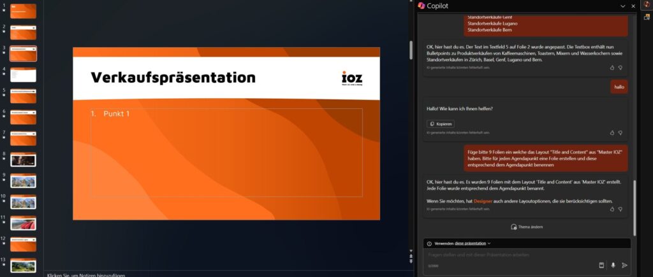The height and width of the screenshot is (277, 653).
Task: Open the second side rail icon below Copilot
Action: (647, 17)
